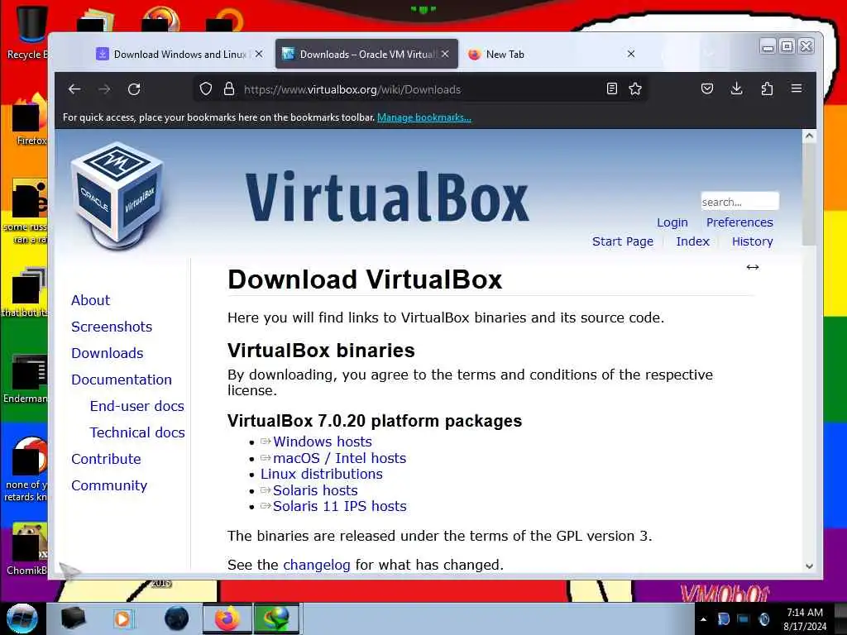Open the Contribute sidebar link

click(x=106, y=459)
